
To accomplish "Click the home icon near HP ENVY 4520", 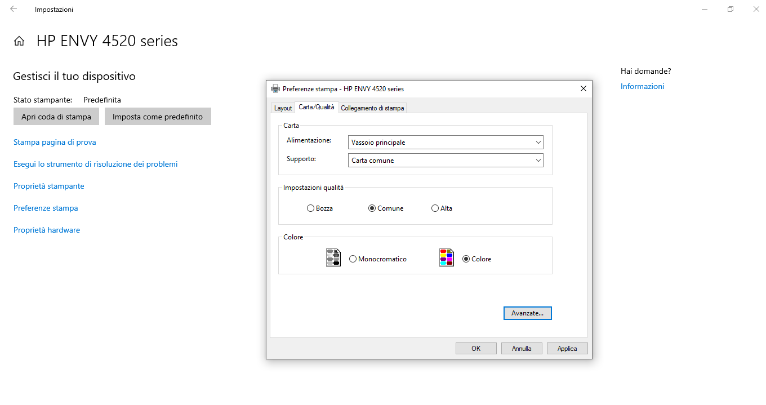I will coord(19,41).
